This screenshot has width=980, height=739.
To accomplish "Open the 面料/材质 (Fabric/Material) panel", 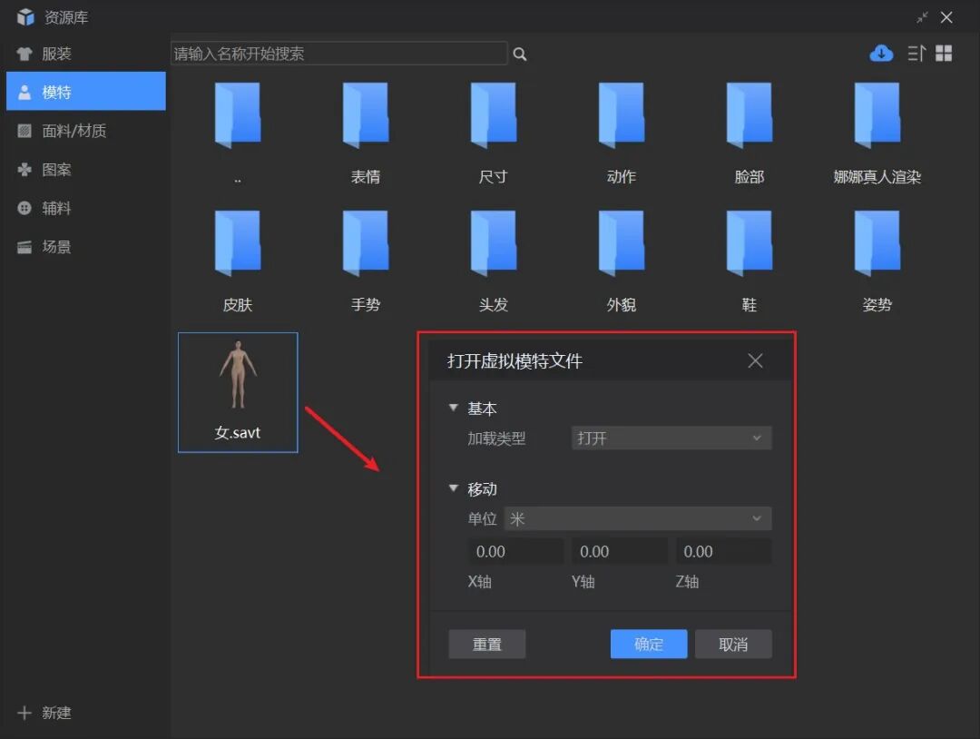I will [x=25, y=131].
